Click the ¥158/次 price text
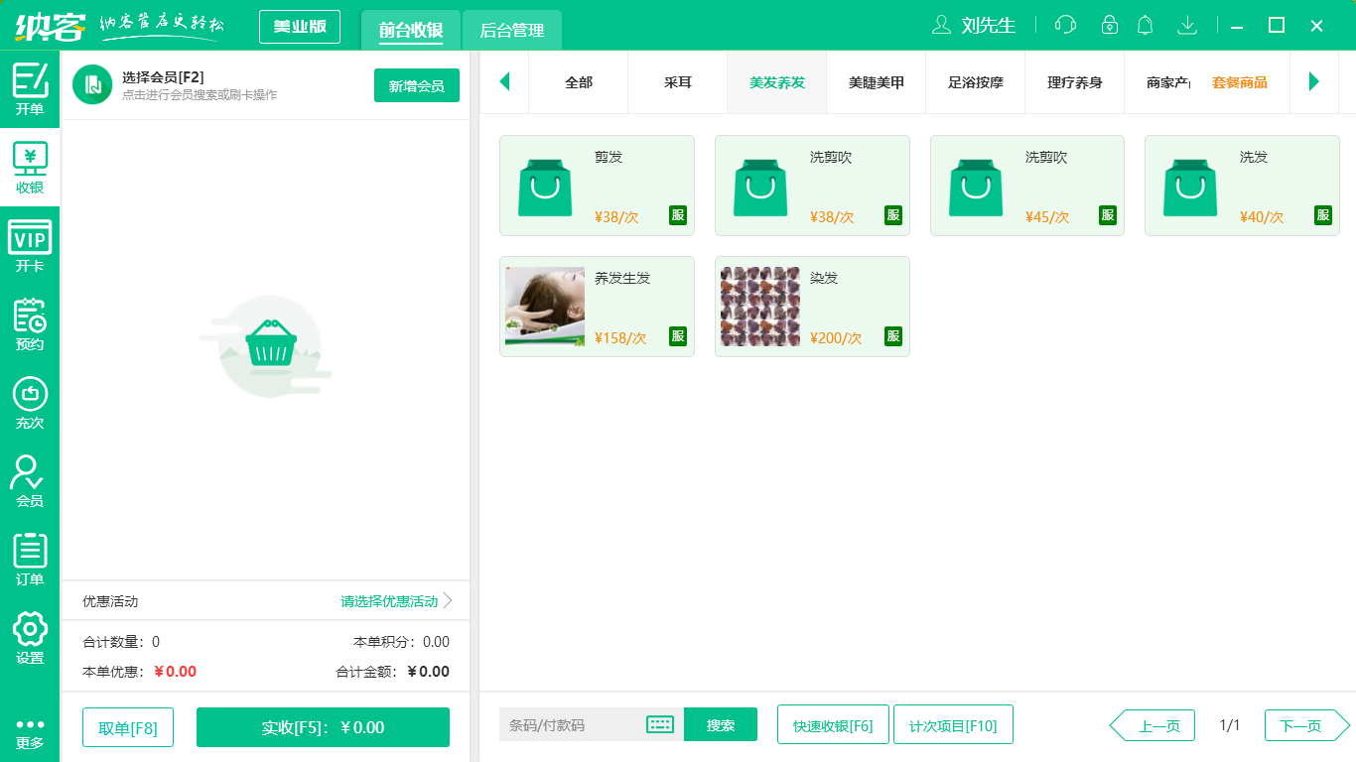The width and height of the screenshot is (1356, 762). click(x=620, y=337)
